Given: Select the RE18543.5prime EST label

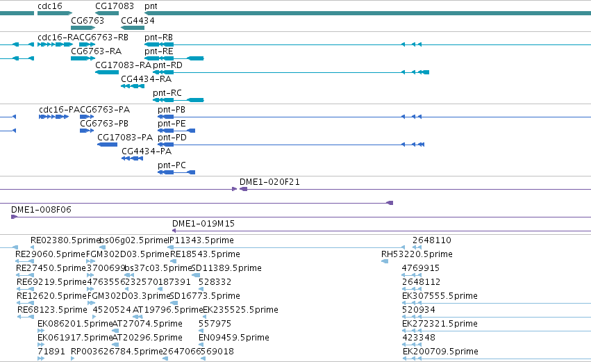Looking at the screenshot, I should [x=205, y=254].
